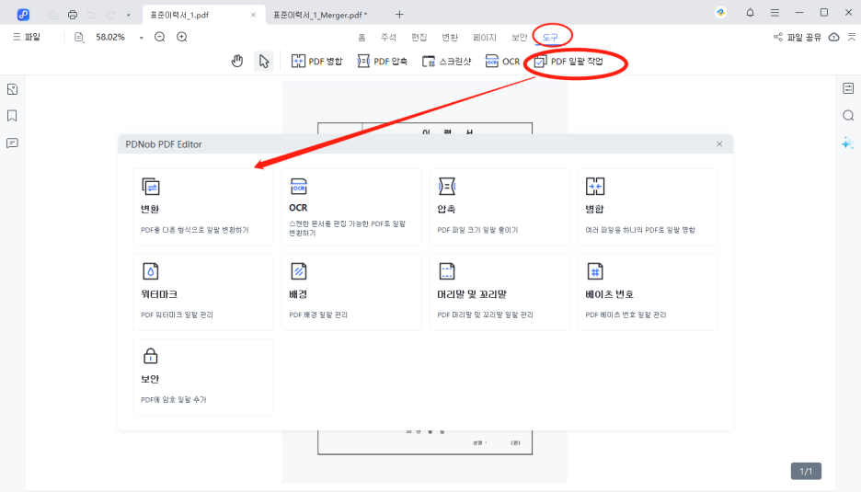Open the hamburger settings menu
This screenshot has width=861, height=492.
(x=775, y=13)
